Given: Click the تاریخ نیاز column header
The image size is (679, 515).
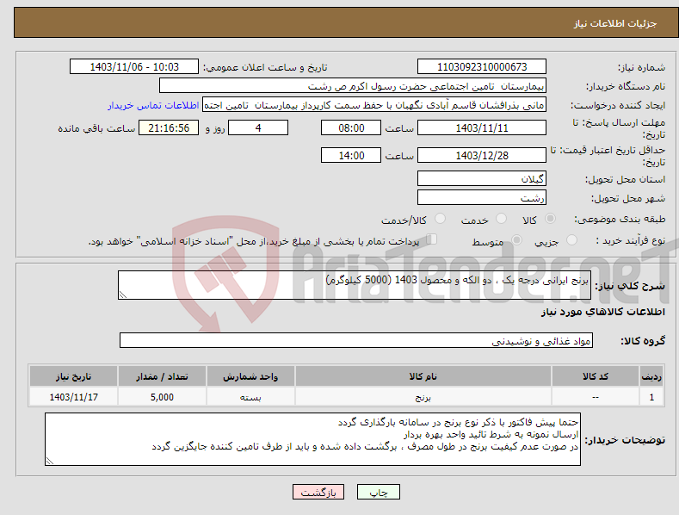Looking at the screenshot, I should pos(74,376).
